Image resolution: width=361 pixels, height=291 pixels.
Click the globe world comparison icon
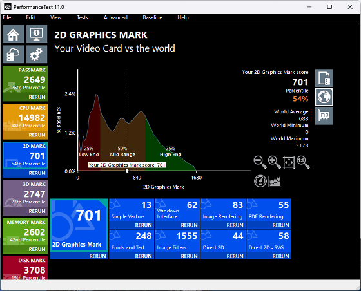[324, 97]
